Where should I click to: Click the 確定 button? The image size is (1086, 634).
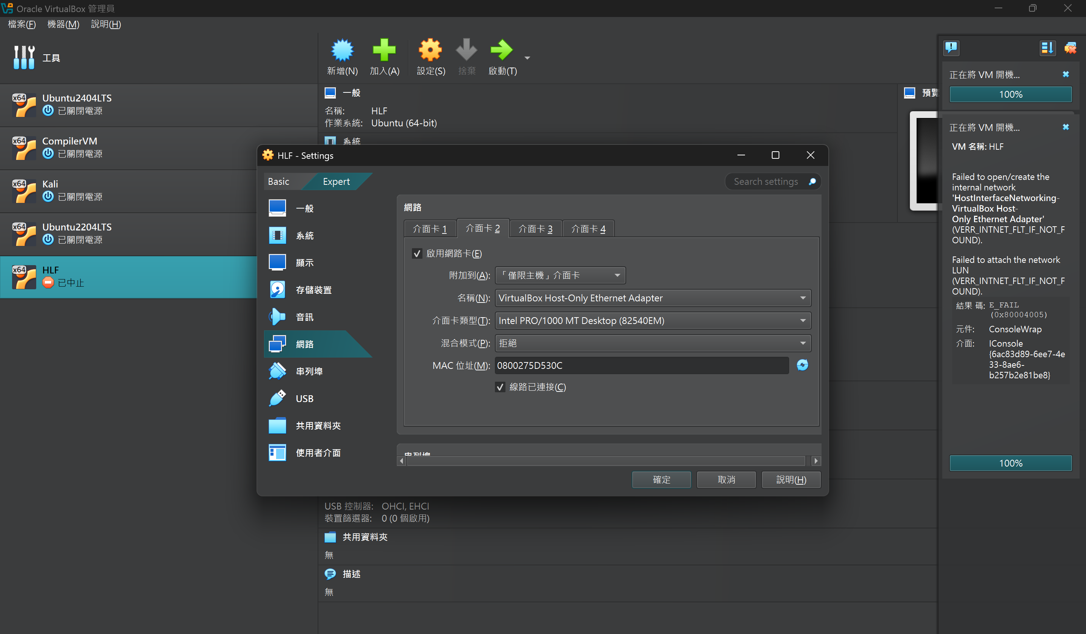661,480
